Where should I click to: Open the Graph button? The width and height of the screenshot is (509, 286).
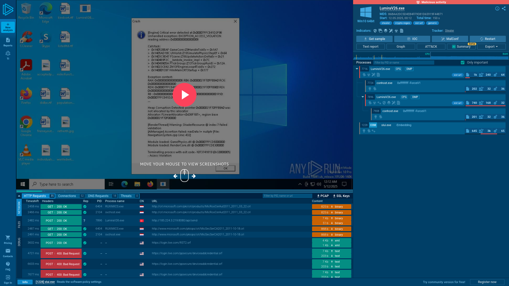[x=401, y=47]
